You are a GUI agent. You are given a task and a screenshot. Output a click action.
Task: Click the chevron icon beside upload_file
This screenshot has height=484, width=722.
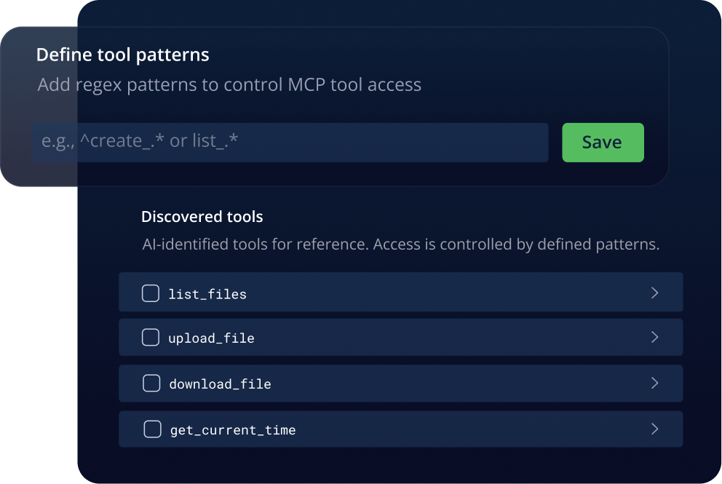pos(654,338)
